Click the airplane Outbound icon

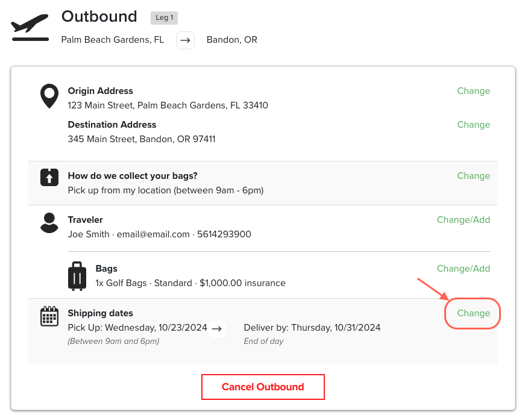coord(29,26)
